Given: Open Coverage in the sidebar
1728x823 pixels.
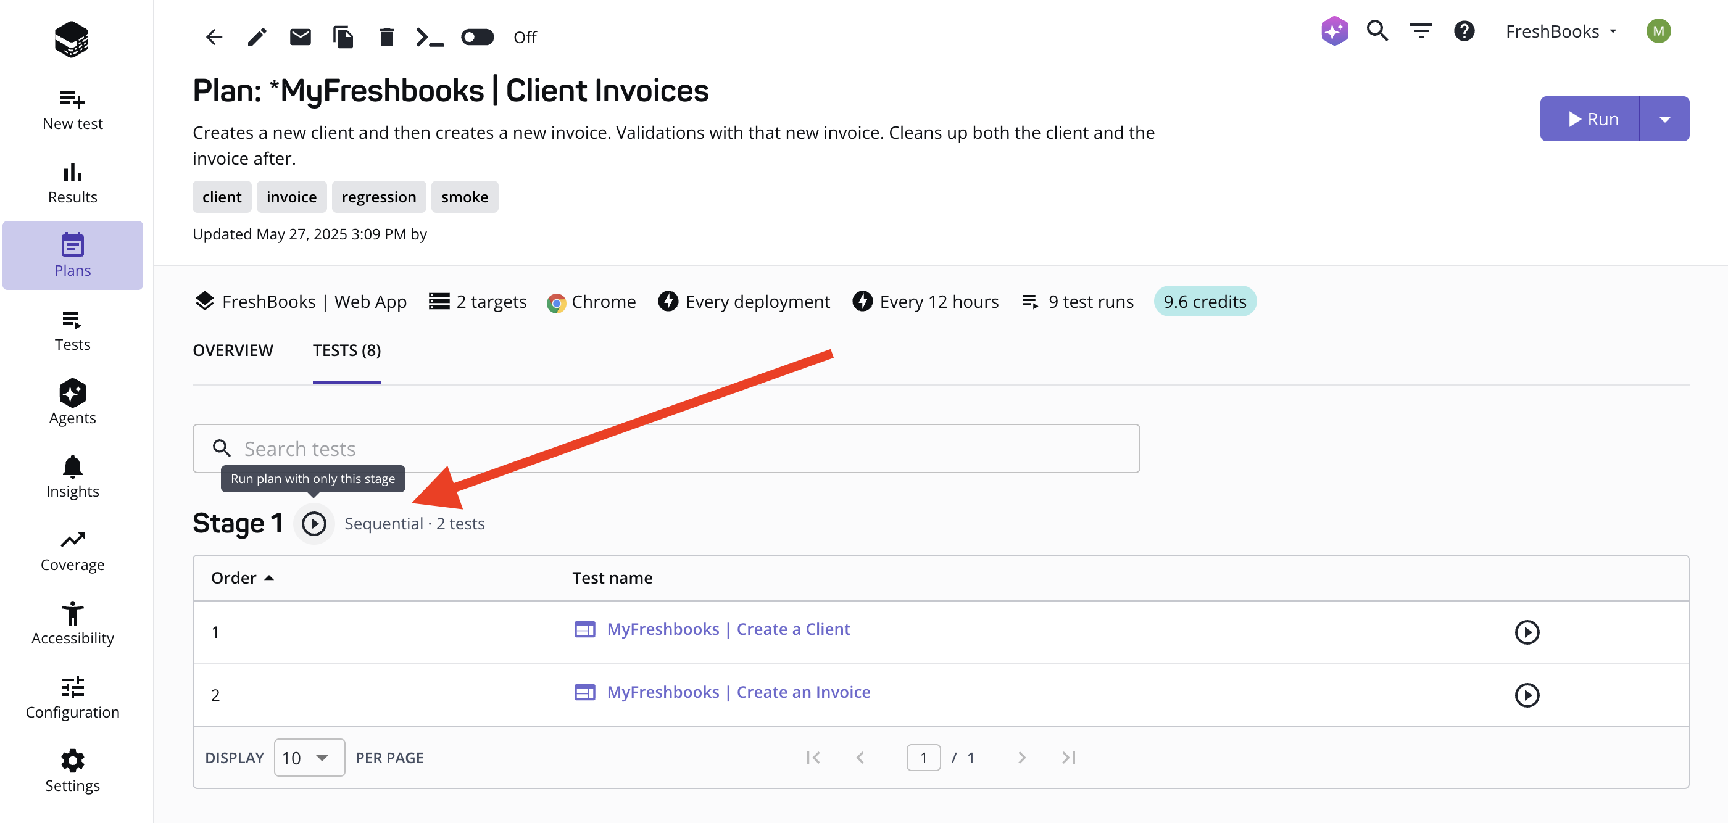Looking at the screenshot, I should (x=72, y=551).
